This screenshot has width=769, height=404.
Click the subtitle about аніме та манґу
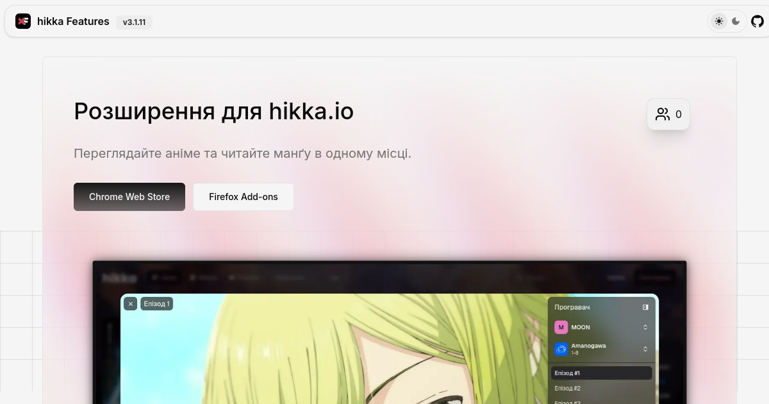click(242, 154)
